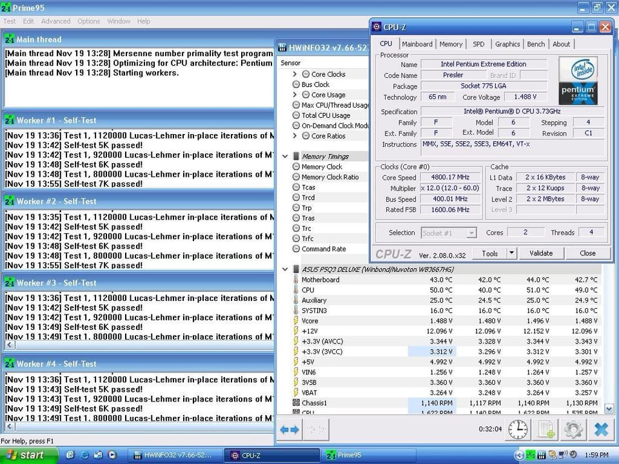Viewport: 619px width, 464px height.
Task: Click the Worker #2 window title bar
Action: [139, 201]
